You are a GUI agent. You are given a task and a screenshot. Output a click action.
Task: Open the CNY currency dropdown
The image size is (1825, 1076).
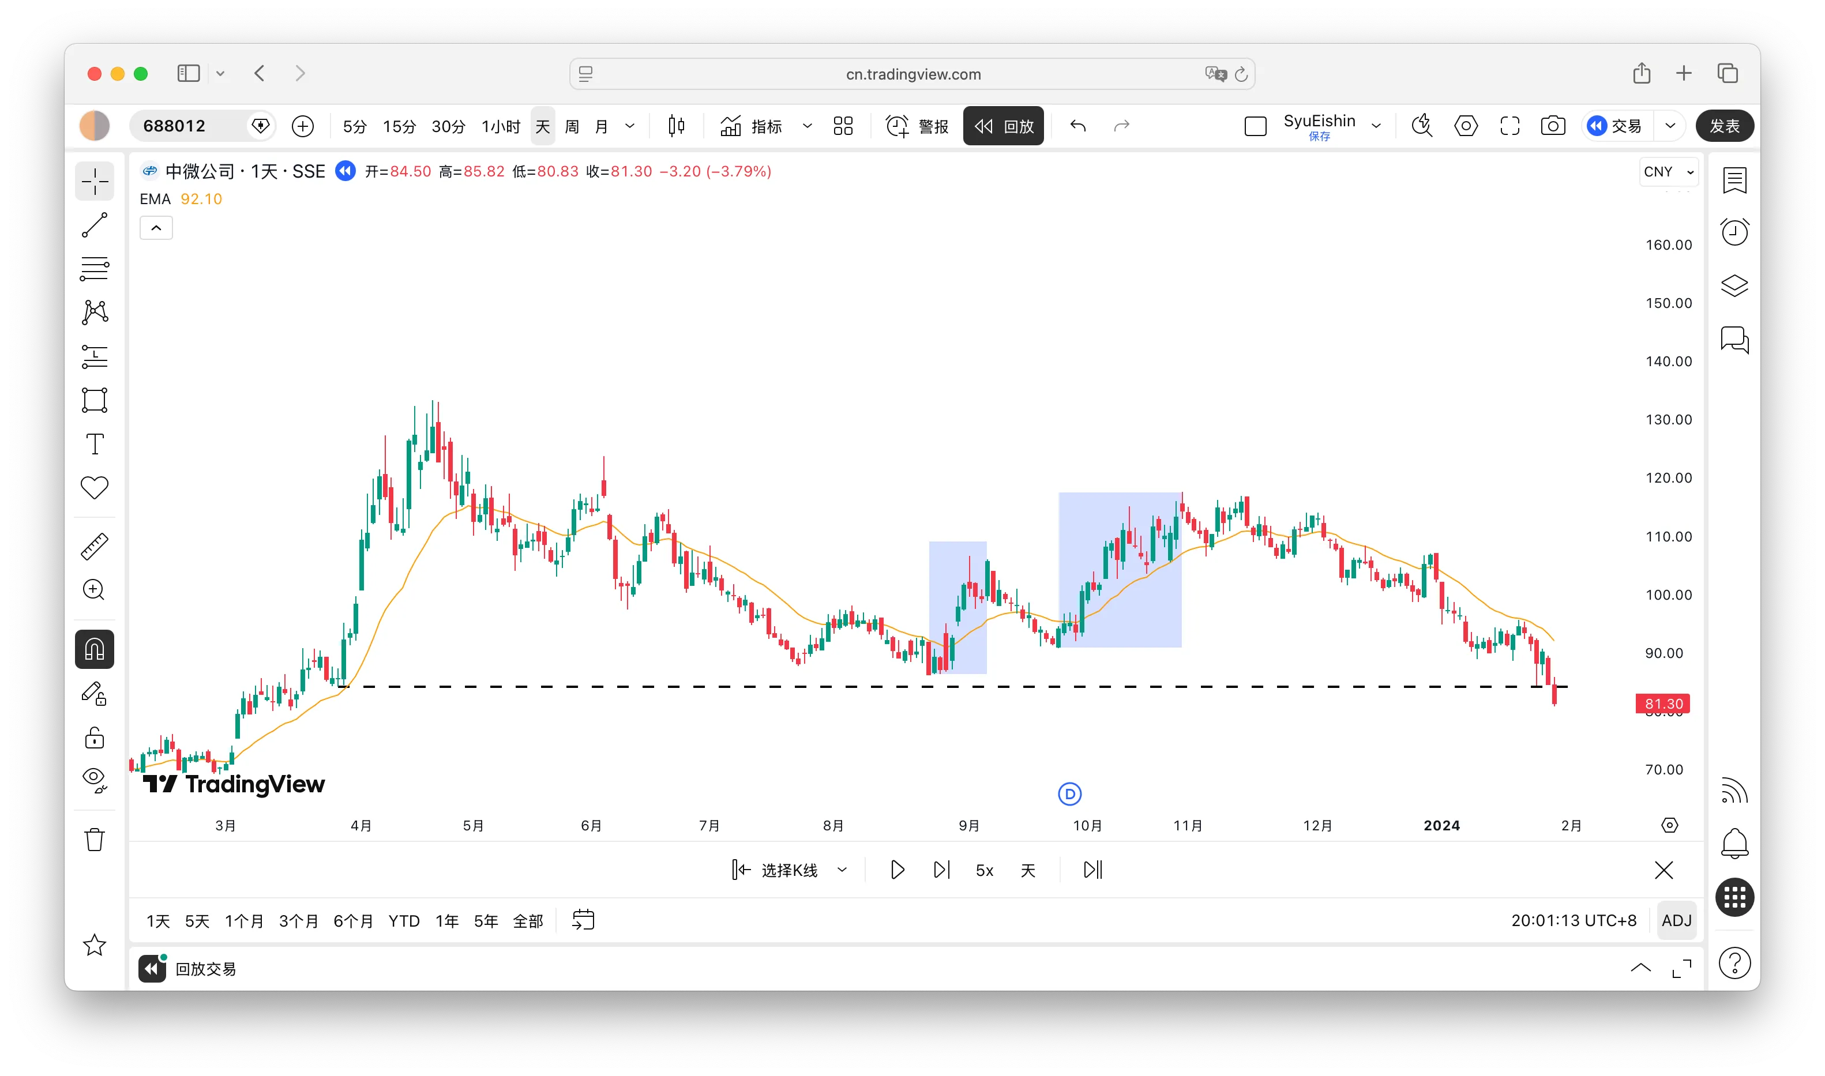click(1668, 172)
